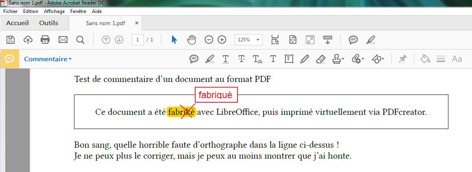
Task: Close the Sans nom 1.pdf tab
Action: (137, 23)
